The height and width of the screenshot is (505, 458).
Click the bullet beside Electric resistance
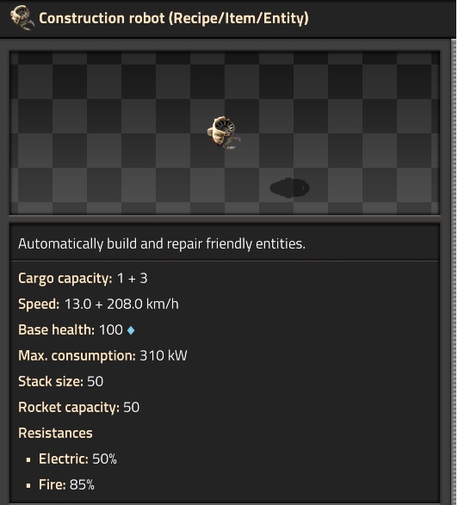(28, 460)
